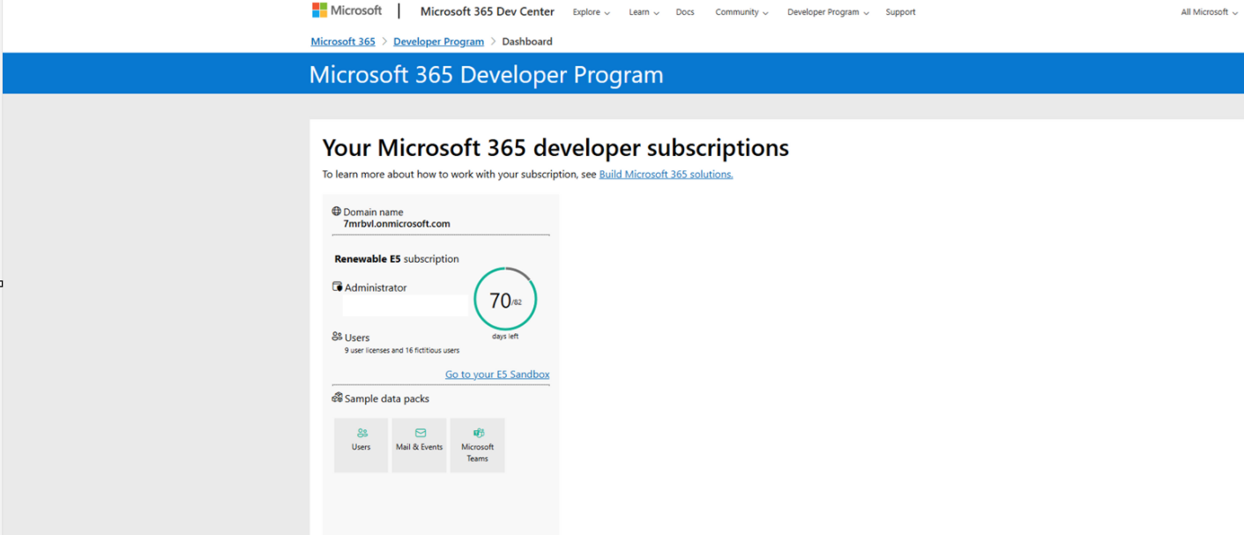This screenshot has height=535, width=1244.
Task: Select the Renewable E5 subscription text
Action: pyautogui.click(x=397, y=259)
